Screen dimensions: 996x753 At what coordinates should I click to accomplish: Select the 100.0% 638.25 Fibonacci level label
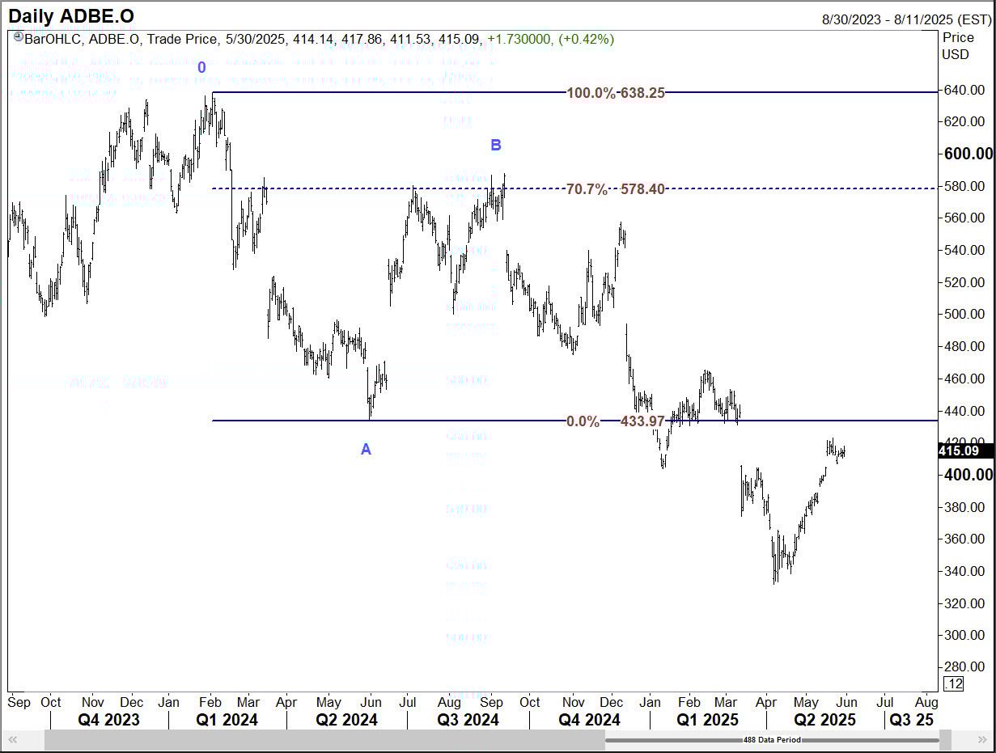click(x=616, y=93)
